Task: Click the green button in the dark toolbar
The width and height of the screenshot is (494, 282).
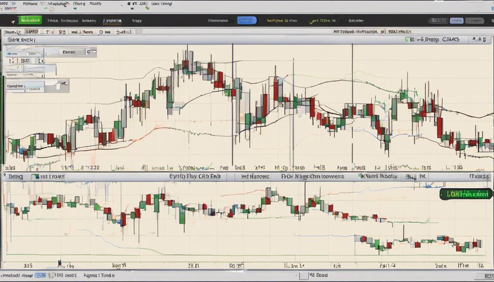Action: coord(29,21)
